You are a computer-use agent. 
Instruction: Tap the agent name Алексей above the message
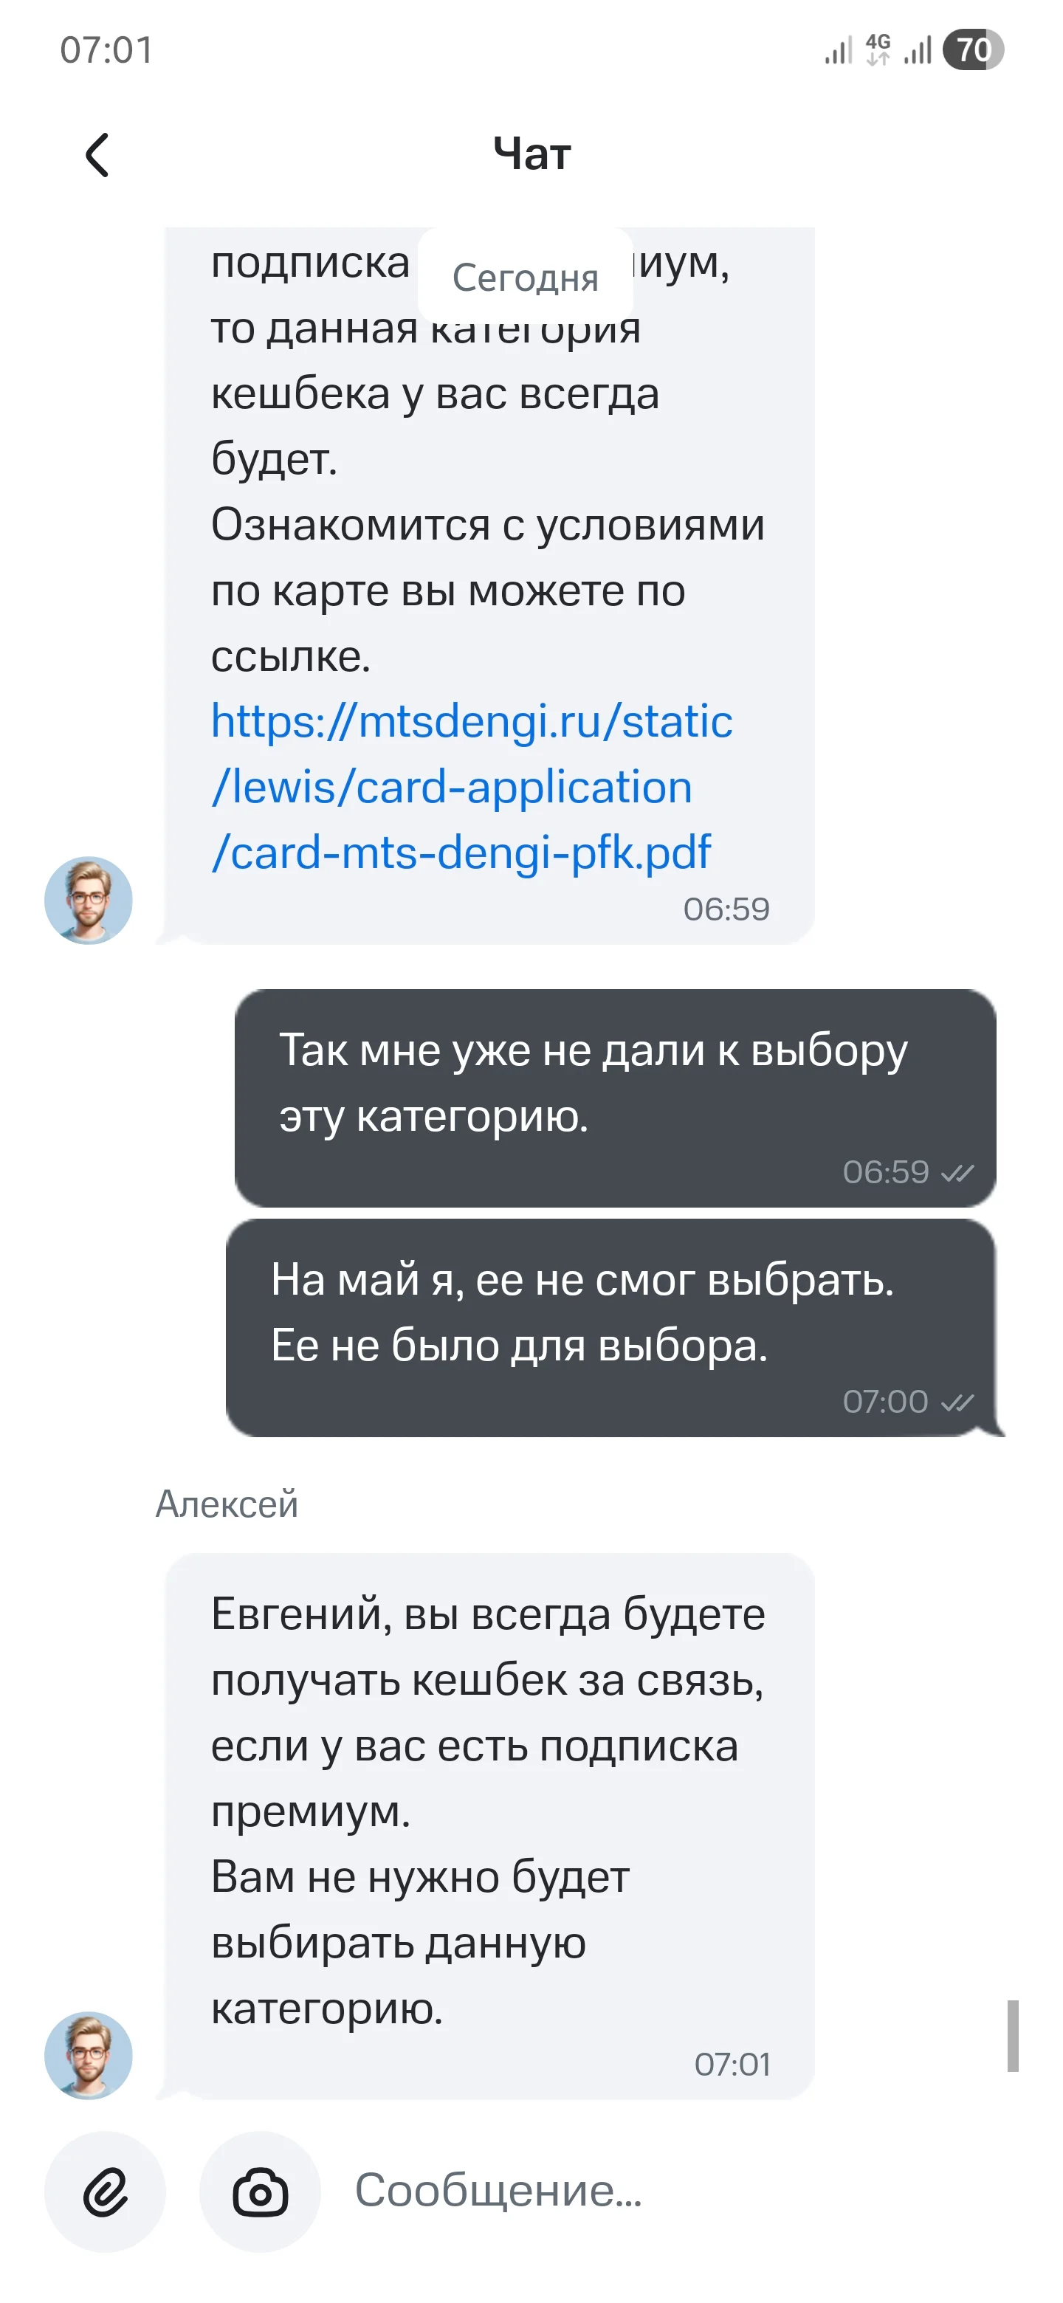[x=227, y=1504]
